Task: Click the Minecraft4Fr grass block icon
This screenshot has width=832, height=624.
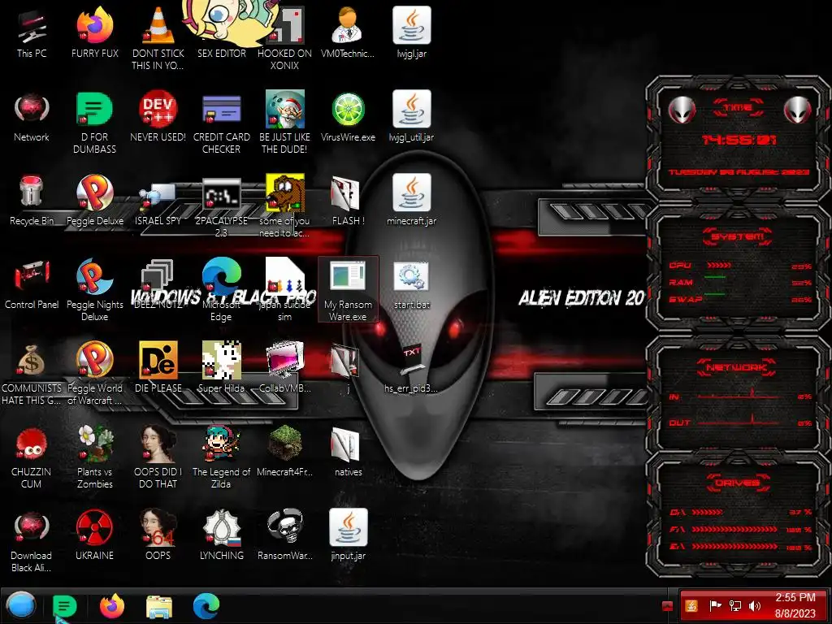Action: (x=285, y=451)
